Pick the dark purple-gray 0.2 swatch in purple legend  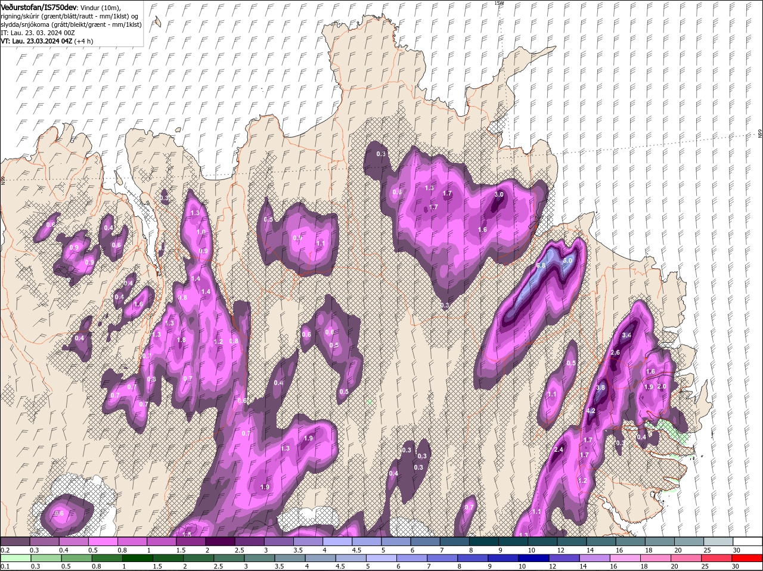coord(15,541)
